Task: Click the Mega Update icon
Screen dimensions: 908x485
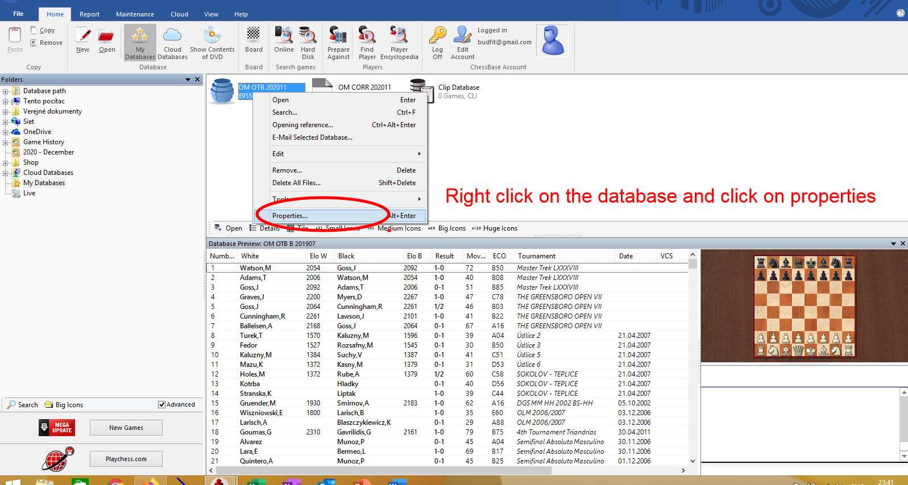Action: tap(57, 428)
